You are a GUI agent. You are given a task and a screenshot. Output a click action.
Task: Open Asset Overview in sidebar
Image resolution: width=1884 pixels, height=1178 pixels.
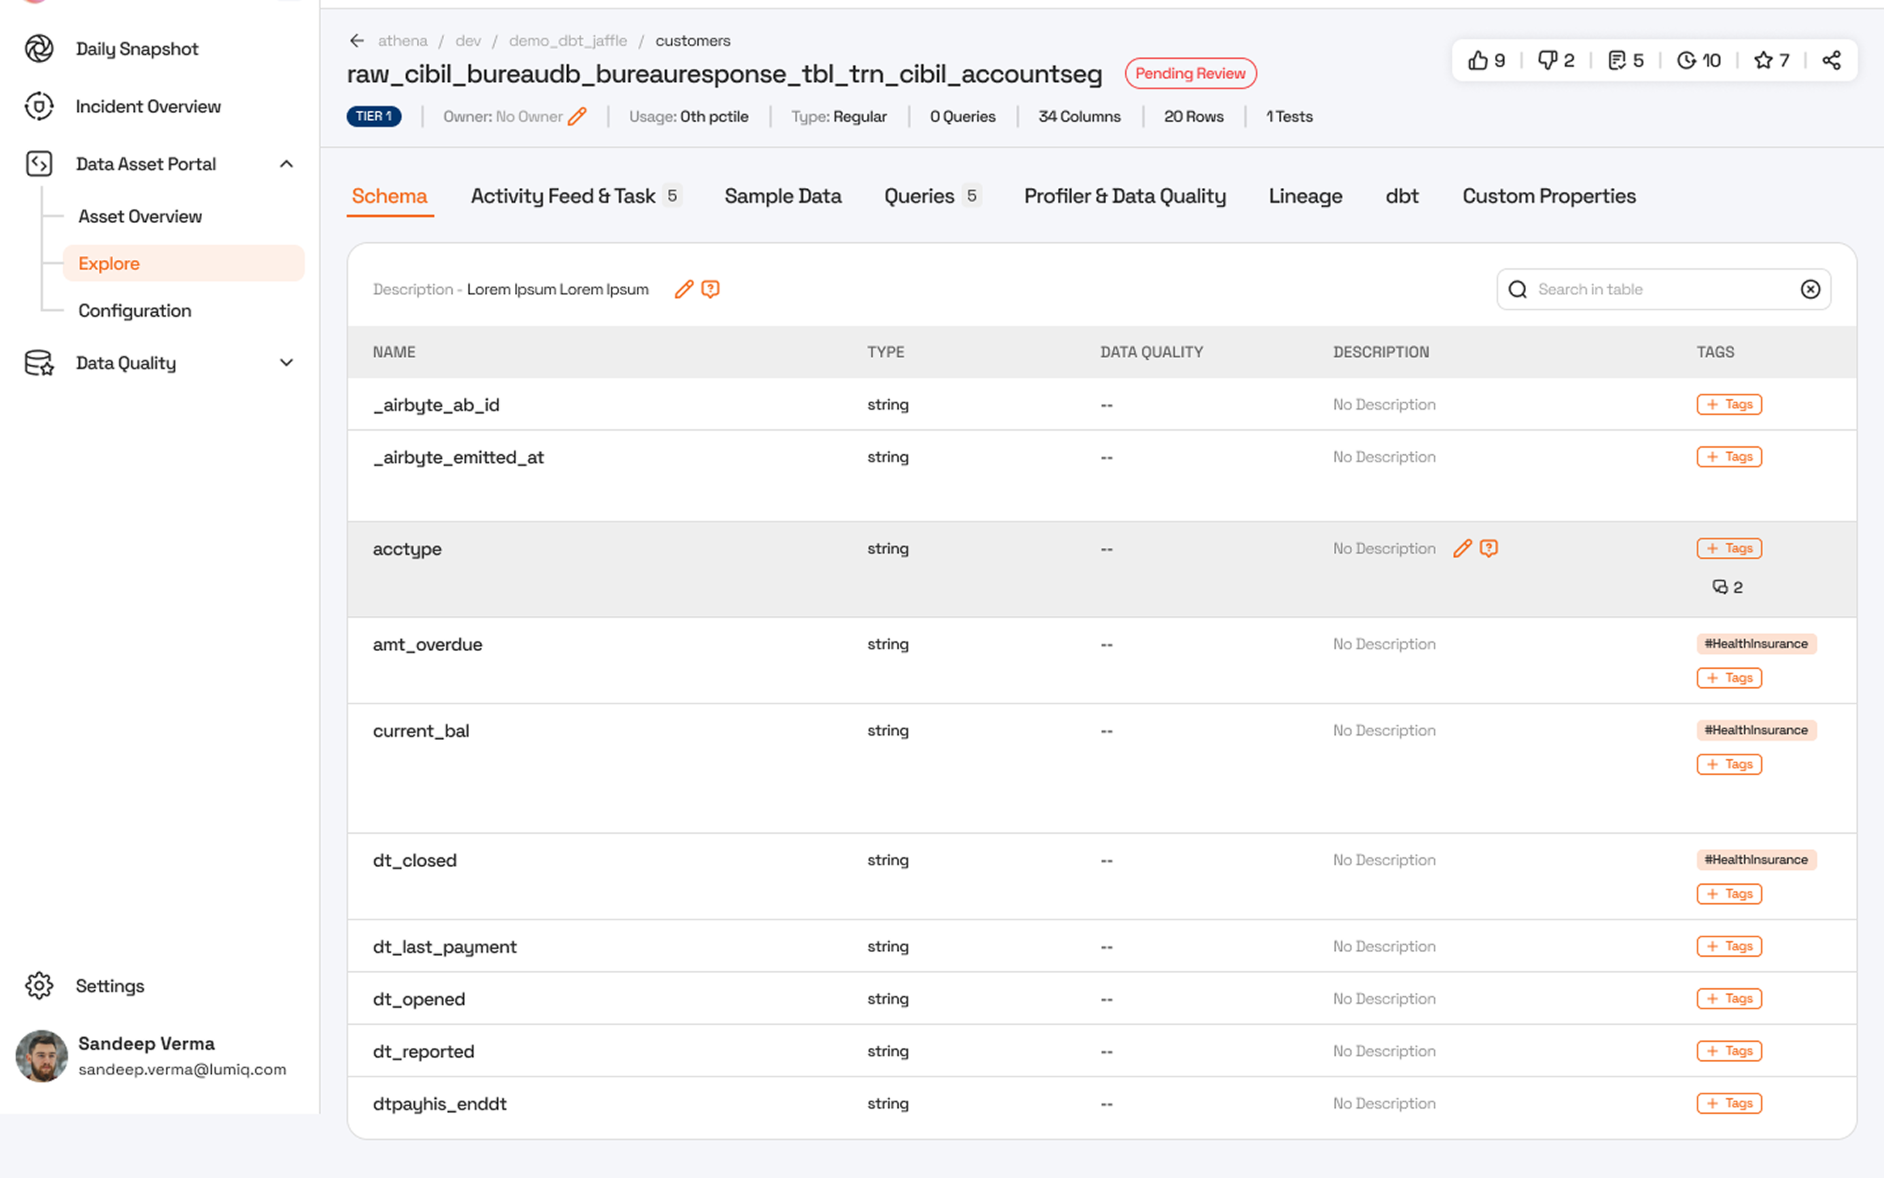(x=140, y=217)
